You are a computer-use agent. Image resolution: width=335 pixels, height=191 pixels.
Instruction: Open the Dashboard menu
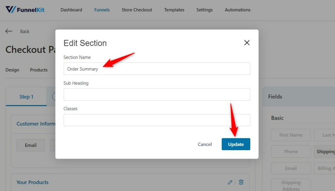[x=71, y=10]
